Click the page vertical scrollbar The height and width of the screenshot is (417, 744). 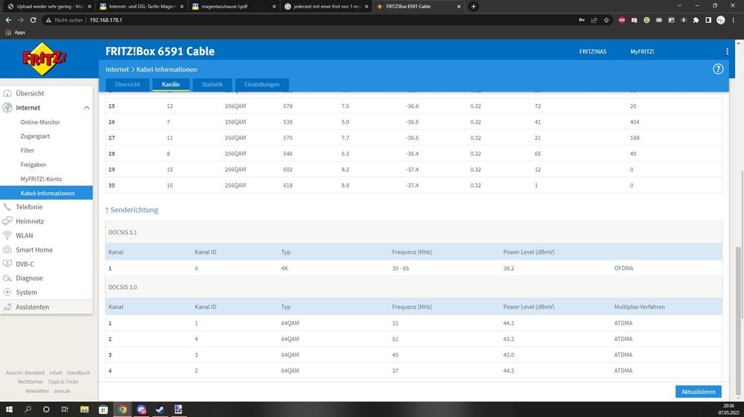coord(739,322)
